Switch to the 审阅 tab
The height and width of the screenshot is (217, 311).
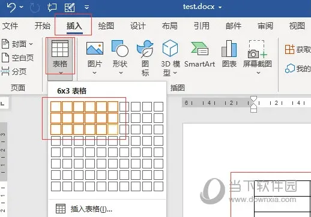click(x=265, y=26)
